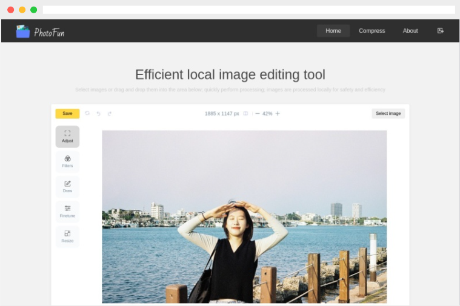Open the Filters panel
This screenshot has width=460, height=306.
[x=67, y=161]
